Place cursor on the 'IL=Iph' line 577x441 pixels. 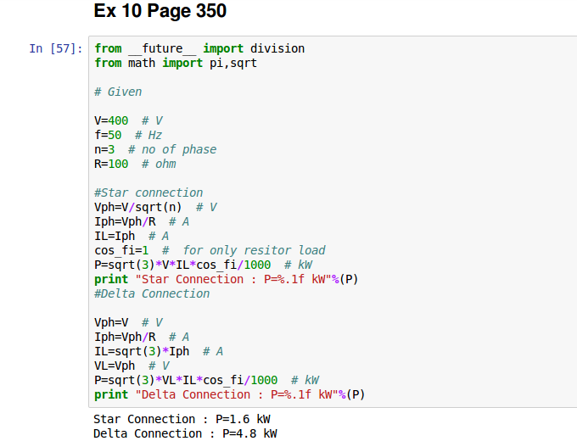132,236
